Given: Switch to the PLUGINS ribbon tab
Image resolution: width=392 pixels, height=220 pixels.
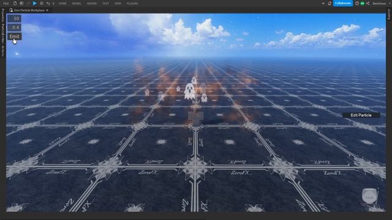Looking at the screenshot, I should (132, 4).
